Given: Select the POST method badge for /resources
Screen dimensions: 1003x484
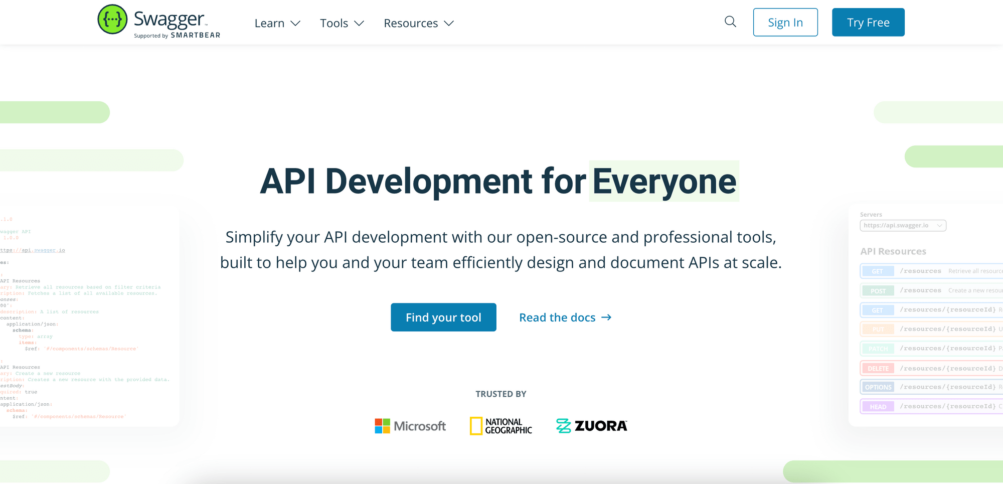Looking at the screenshot, I should coord(878,291).
